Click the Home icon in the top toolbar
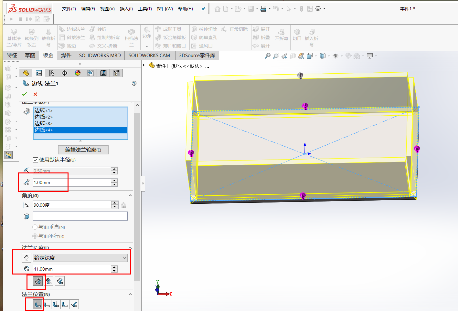This screenshot has width=458, height=311. point(218,9)
